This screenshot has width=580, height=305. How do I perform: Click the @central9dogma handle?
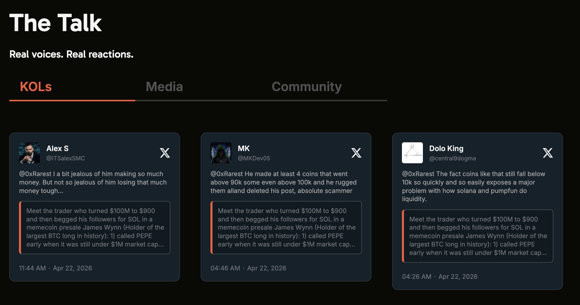coord(452,158)
